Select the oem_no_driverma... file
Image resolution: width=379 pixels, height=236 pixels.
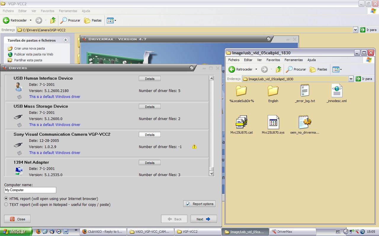coord(305,125)
